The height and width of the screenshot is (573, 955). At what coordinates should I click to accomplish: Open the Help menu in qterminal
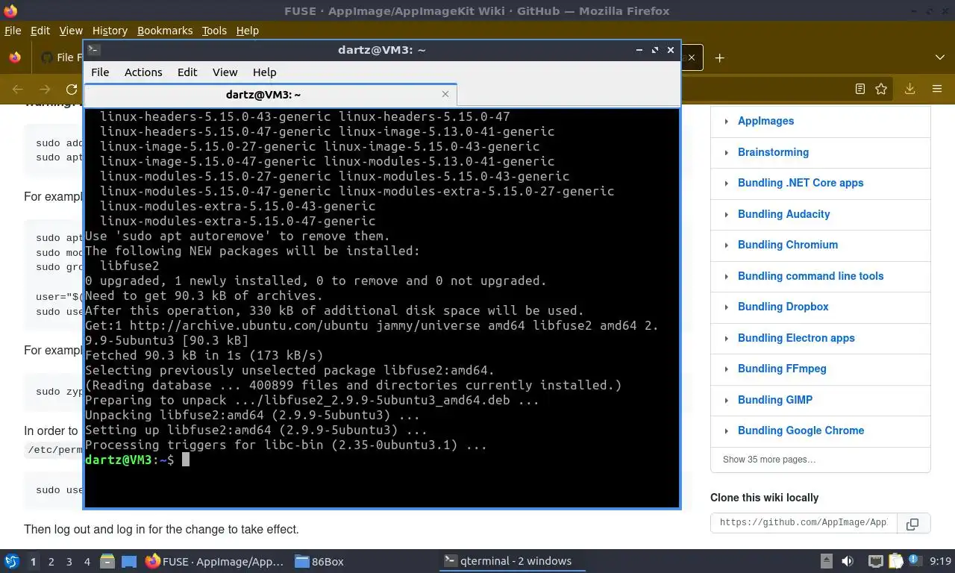[264, 72]
